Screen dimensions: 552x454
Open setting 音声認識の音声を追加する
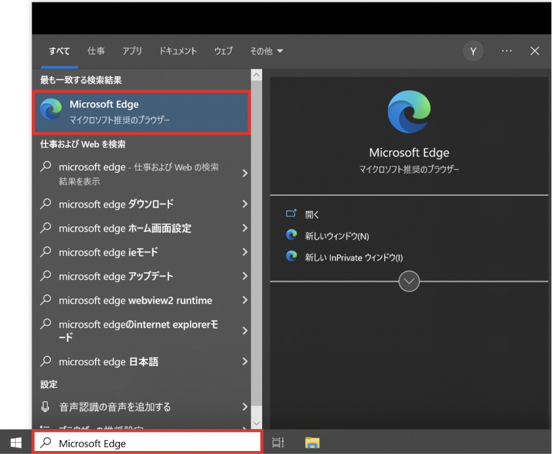[x=115, y=407]
